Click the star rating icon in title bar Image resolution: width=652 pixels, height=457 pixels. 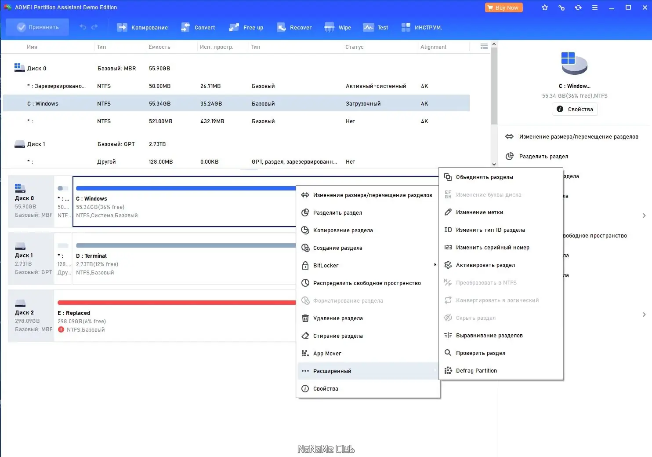tap(544, 7)
